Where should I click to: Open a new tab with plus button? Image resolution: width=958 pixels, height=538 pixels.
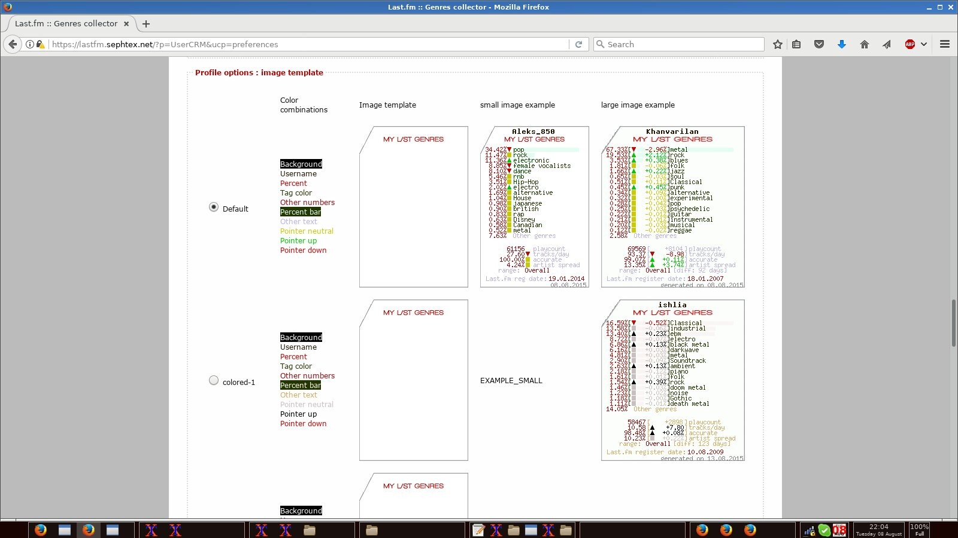coord(146,24)
